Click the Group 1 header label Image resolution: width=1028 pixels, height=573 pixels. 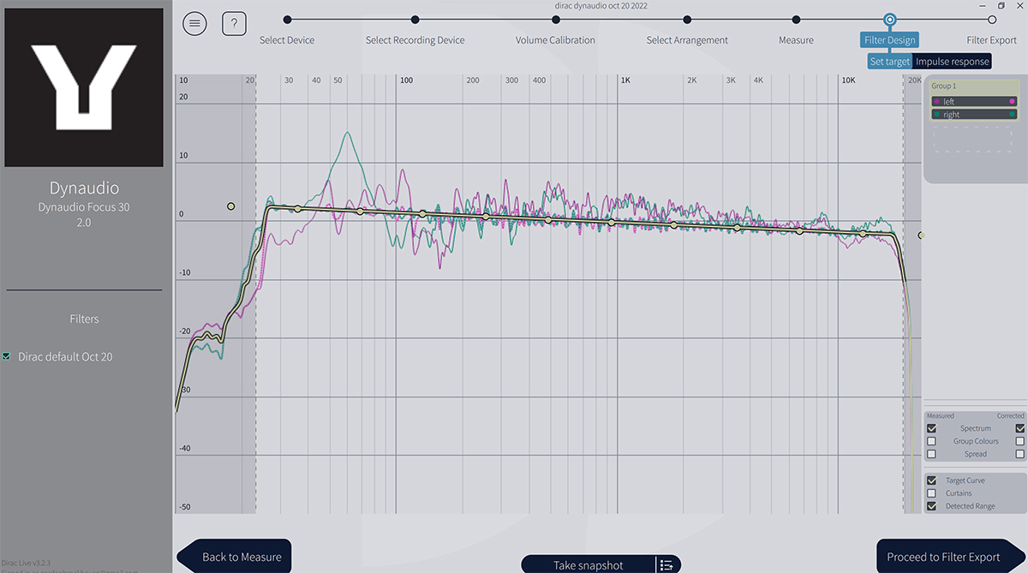(944, 87)
